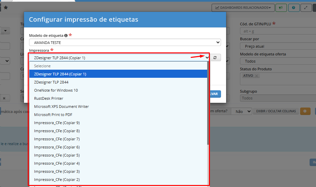The image size is (316, 187).
Task: Click the favorite star icon
Action: [6, 7]
